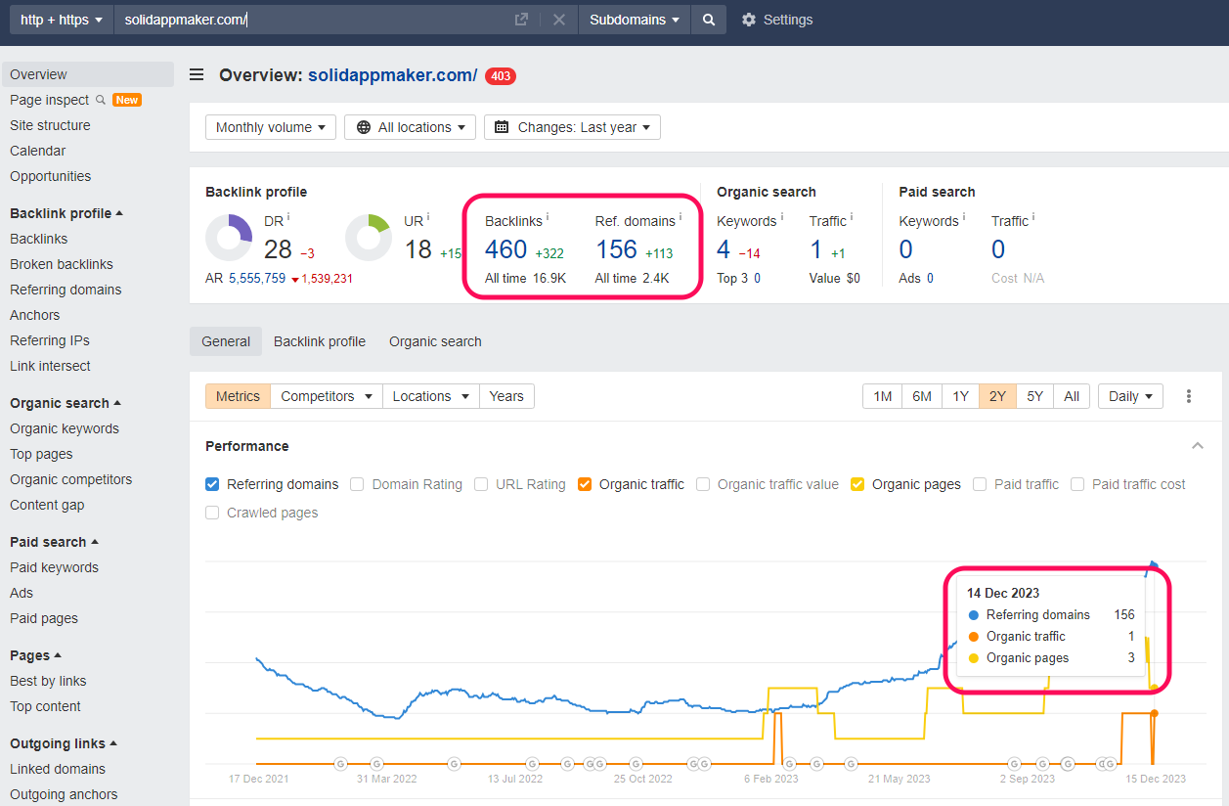Select the Years view button

[x=506, y=396]
